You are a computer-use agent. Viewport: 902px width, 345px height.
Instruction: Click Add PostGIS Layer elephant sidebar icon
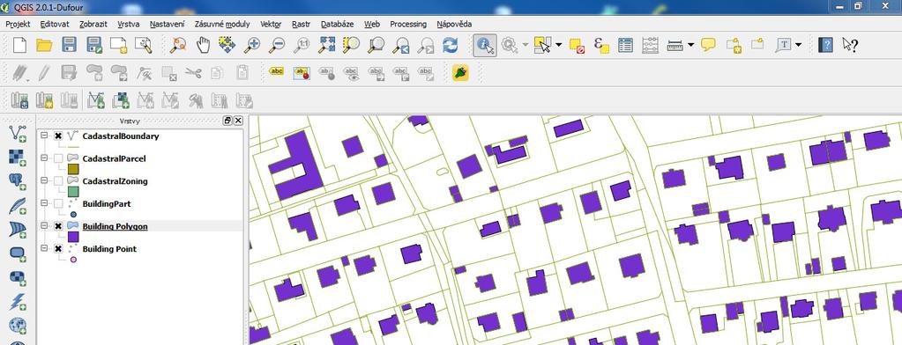pyautogui.click(x=18, y=181)
